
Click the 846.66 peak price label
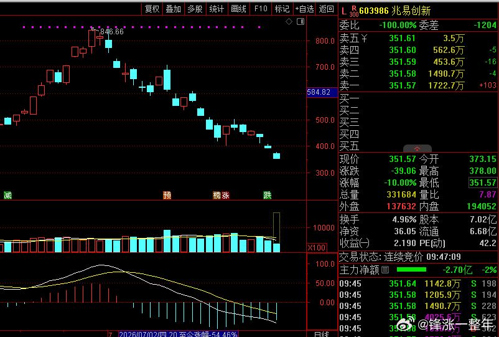(x=112, y=32)
